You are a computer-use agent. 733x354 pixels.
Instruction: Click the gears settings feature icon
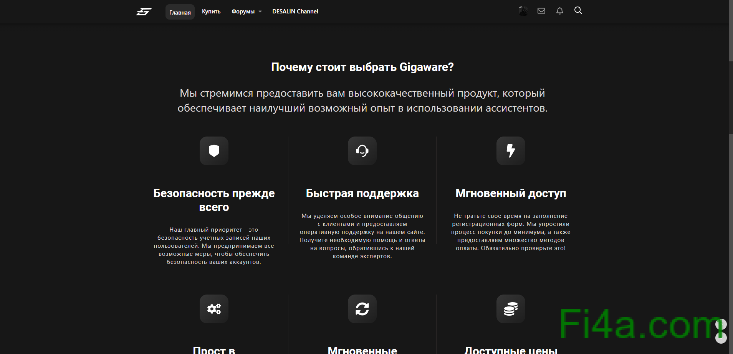coord(214,309)
